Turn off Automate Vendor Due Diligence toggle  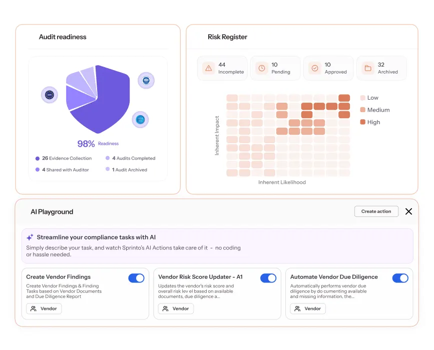(400, 278)
